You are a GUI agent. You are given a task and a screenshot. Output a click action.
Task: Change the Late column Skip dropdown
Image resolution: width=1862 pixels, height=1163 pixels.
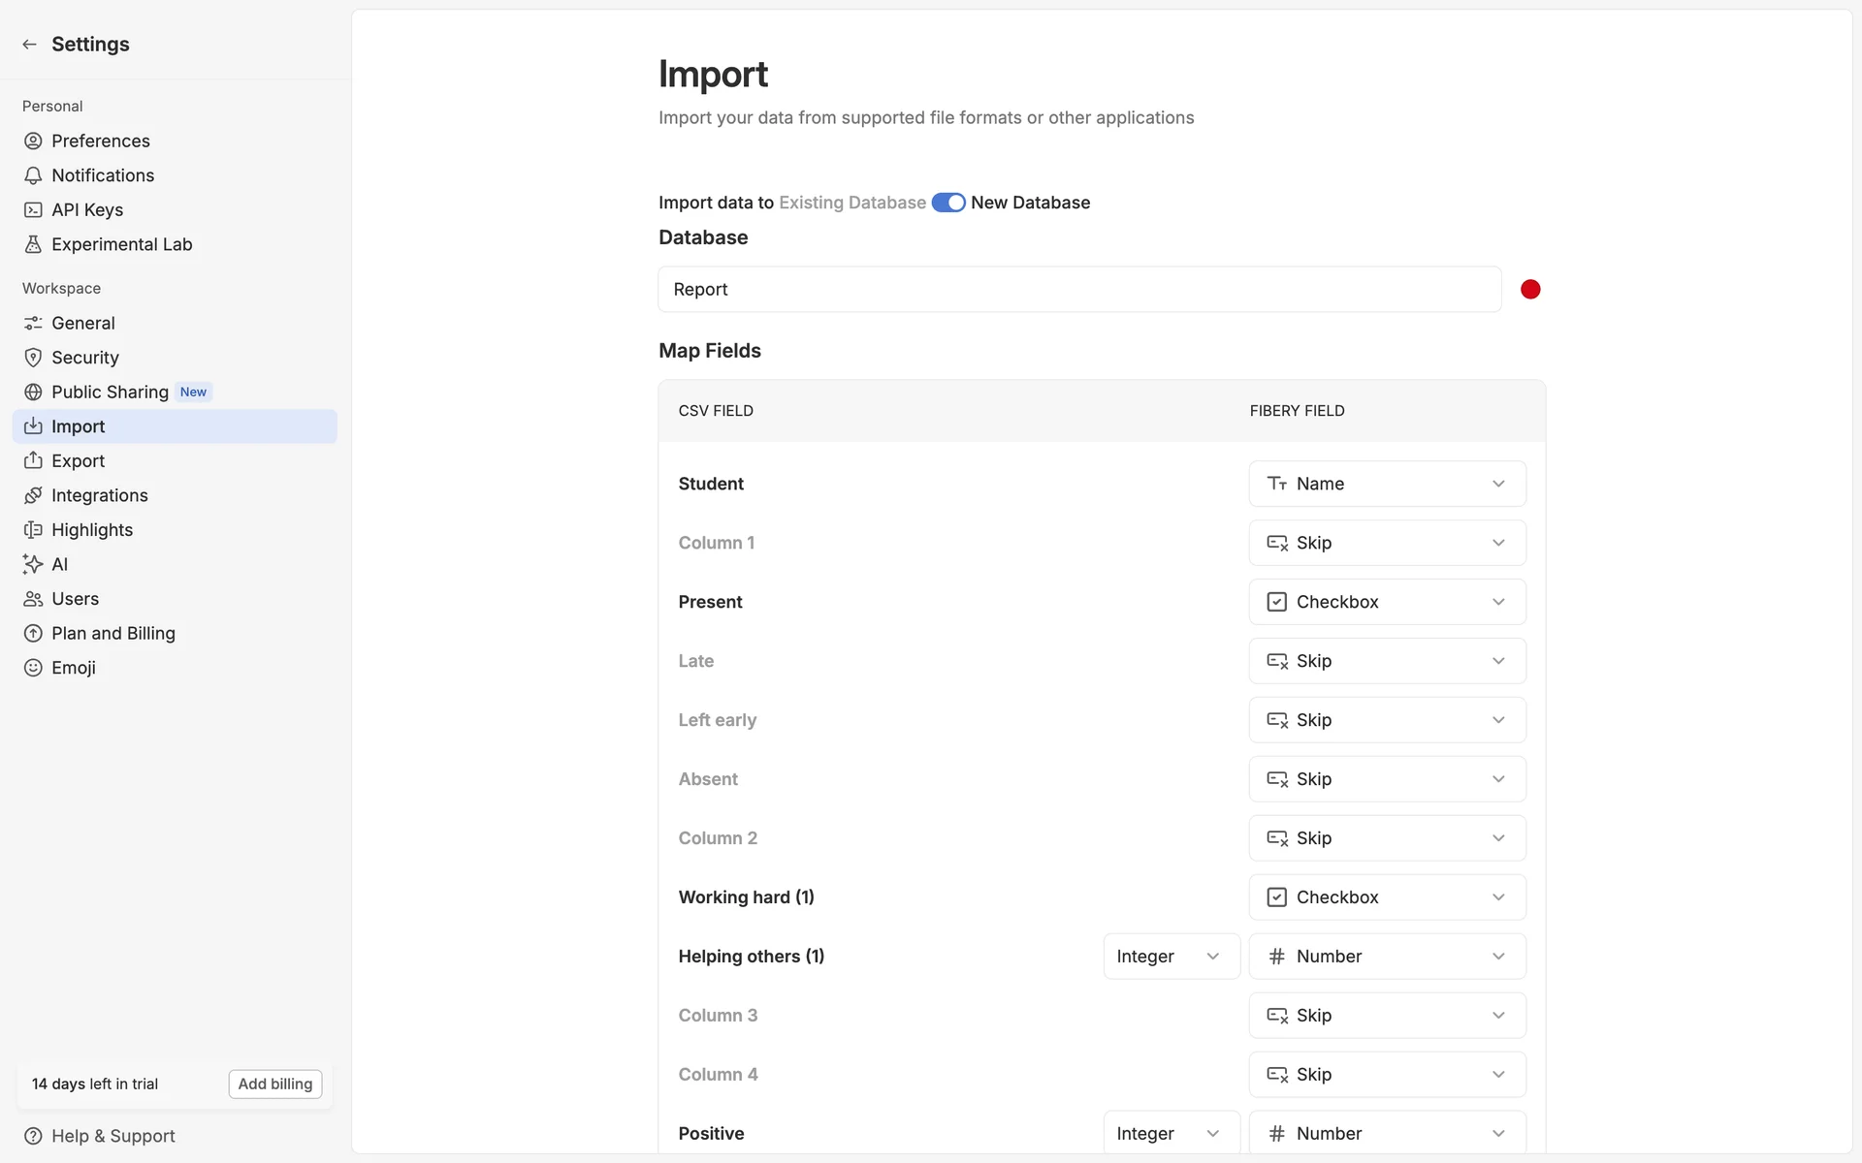[x=1387, y=661]
